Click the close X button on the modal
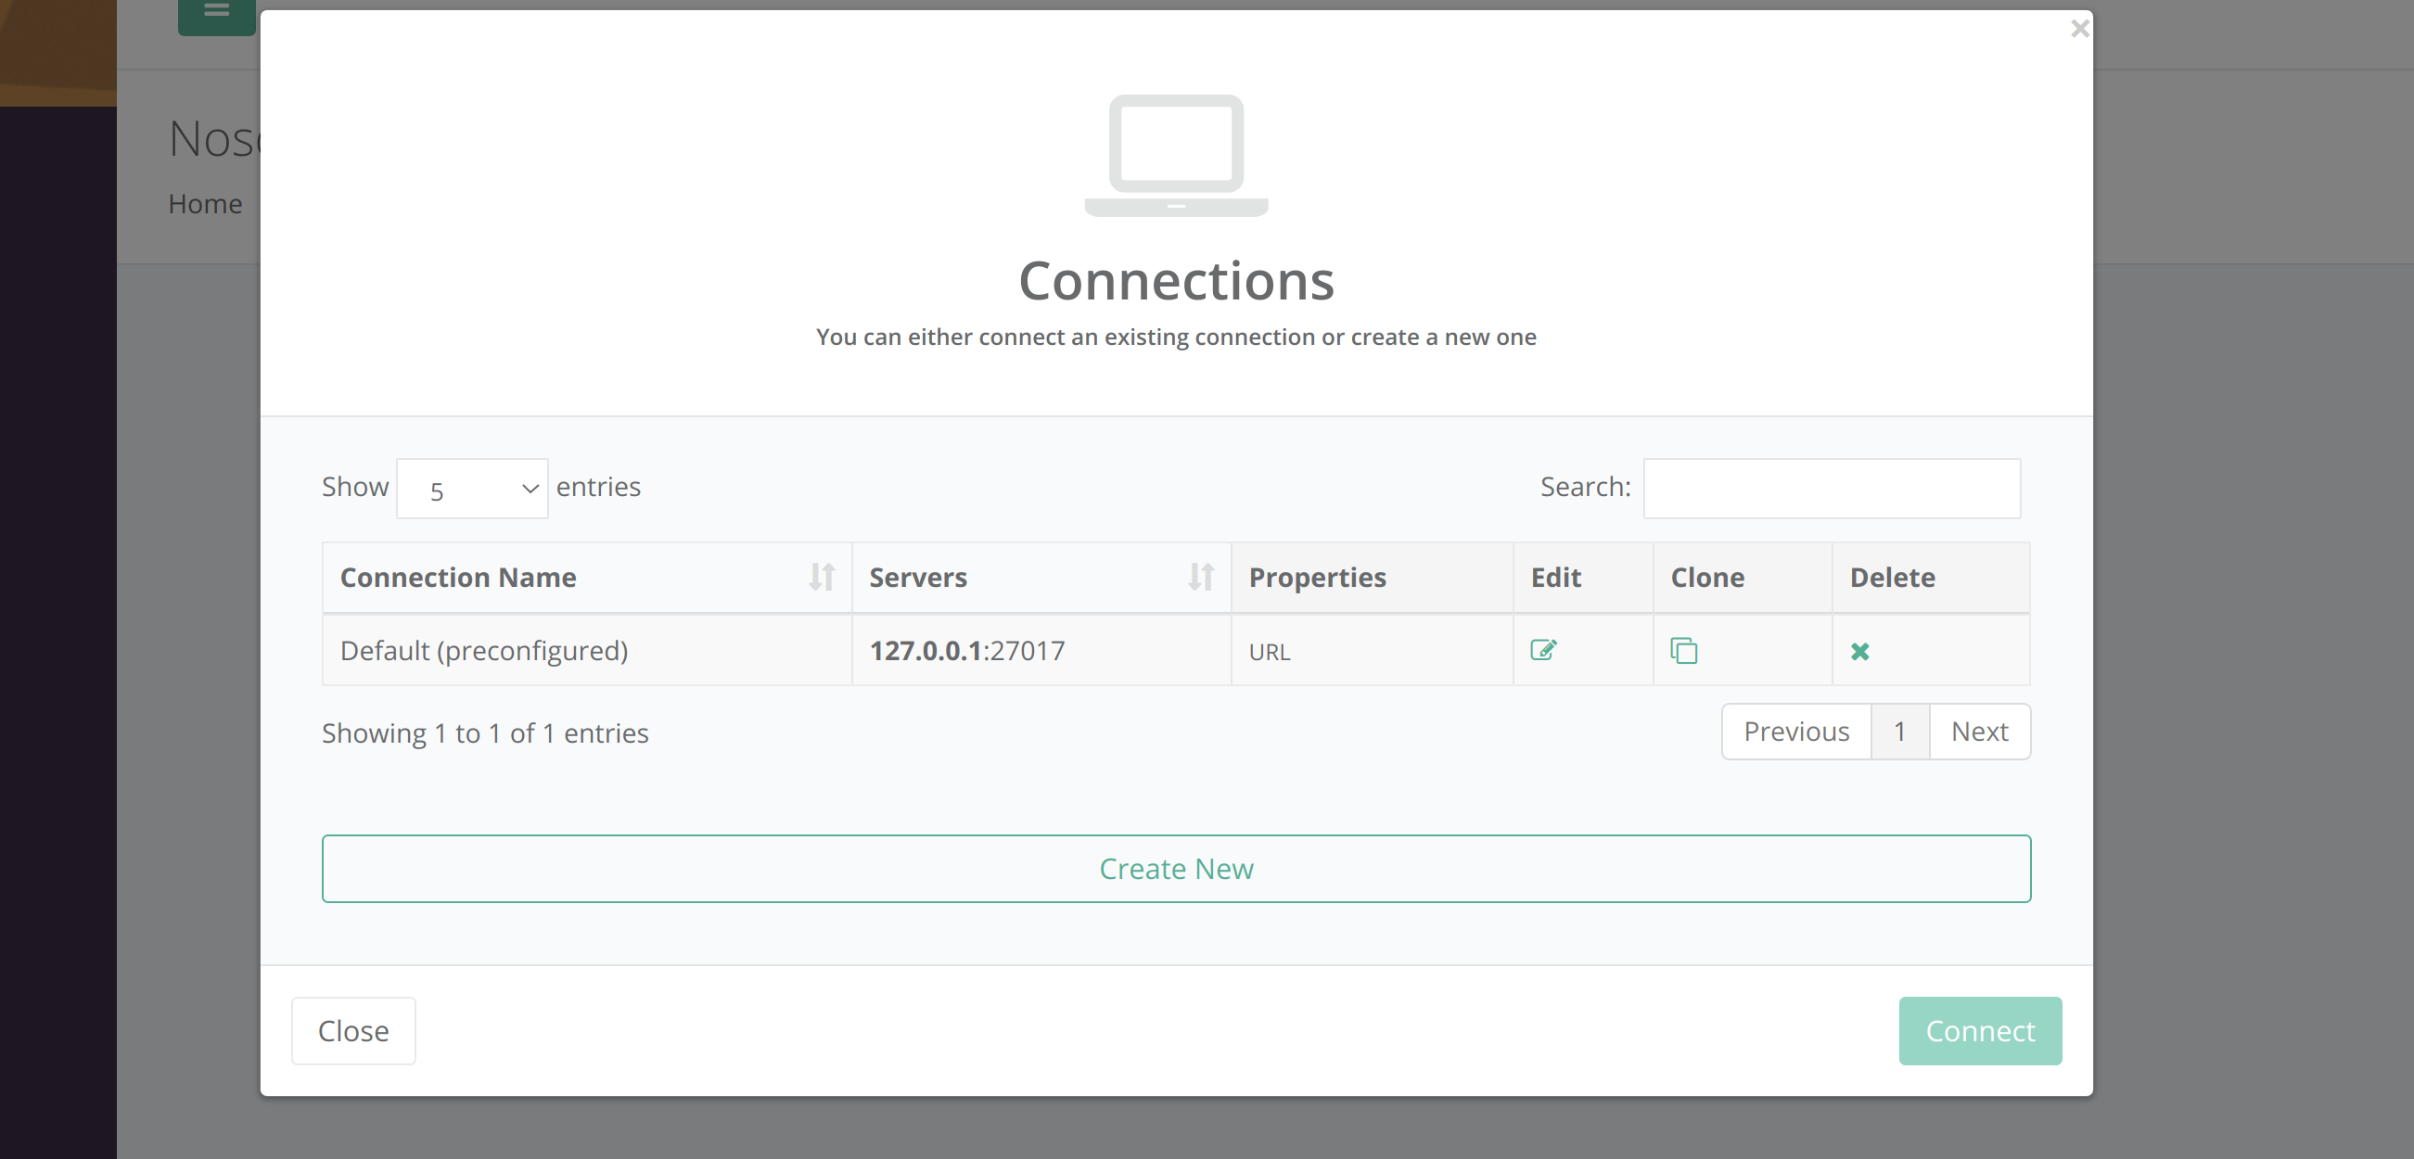This screenshot has width=2414, height=1159. (2080, 30)
